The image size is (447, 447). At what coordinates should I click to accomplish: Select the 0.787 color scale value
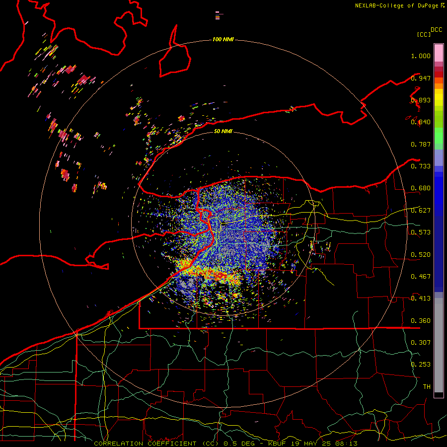421,144
